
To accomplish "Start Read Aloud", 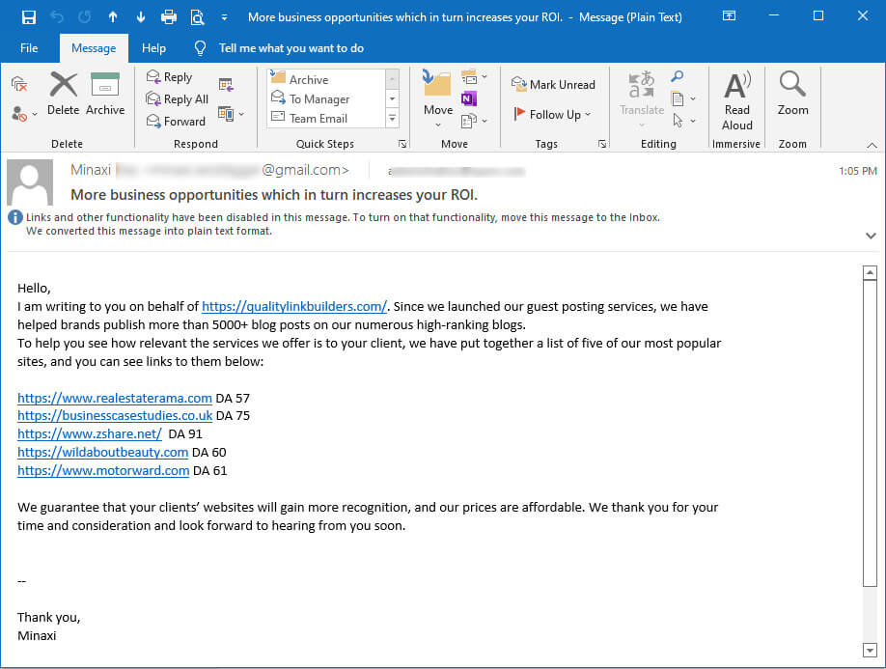I will [x=736, y=100].
